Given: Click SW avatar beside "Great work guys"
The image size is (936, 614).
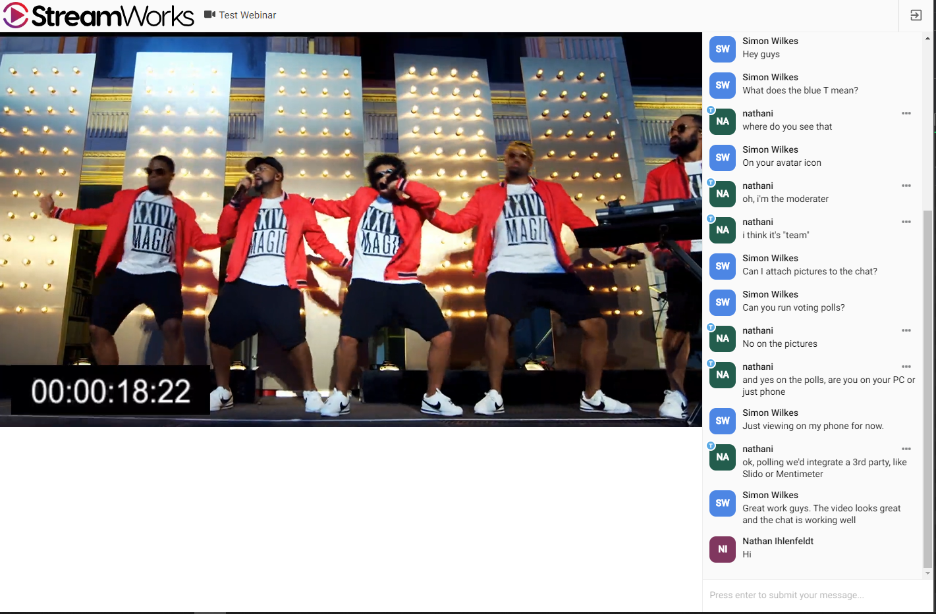Looking at the screenshot, I should [723, 503].
